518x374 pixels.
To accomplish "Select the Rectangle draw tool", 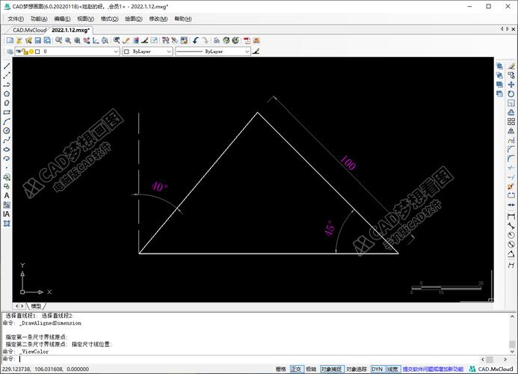I will [x=7, y=112].
